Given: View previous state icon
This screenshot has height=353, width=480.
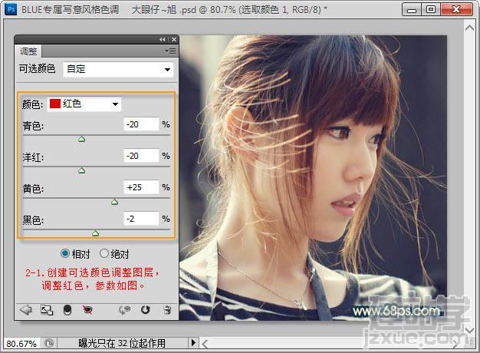Looking at the screenshot, I should (x=124, y=310).
